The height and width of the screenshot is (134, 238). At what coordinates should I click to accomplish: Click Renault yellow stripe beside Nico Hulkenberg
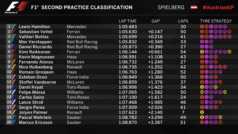point(14,67)
